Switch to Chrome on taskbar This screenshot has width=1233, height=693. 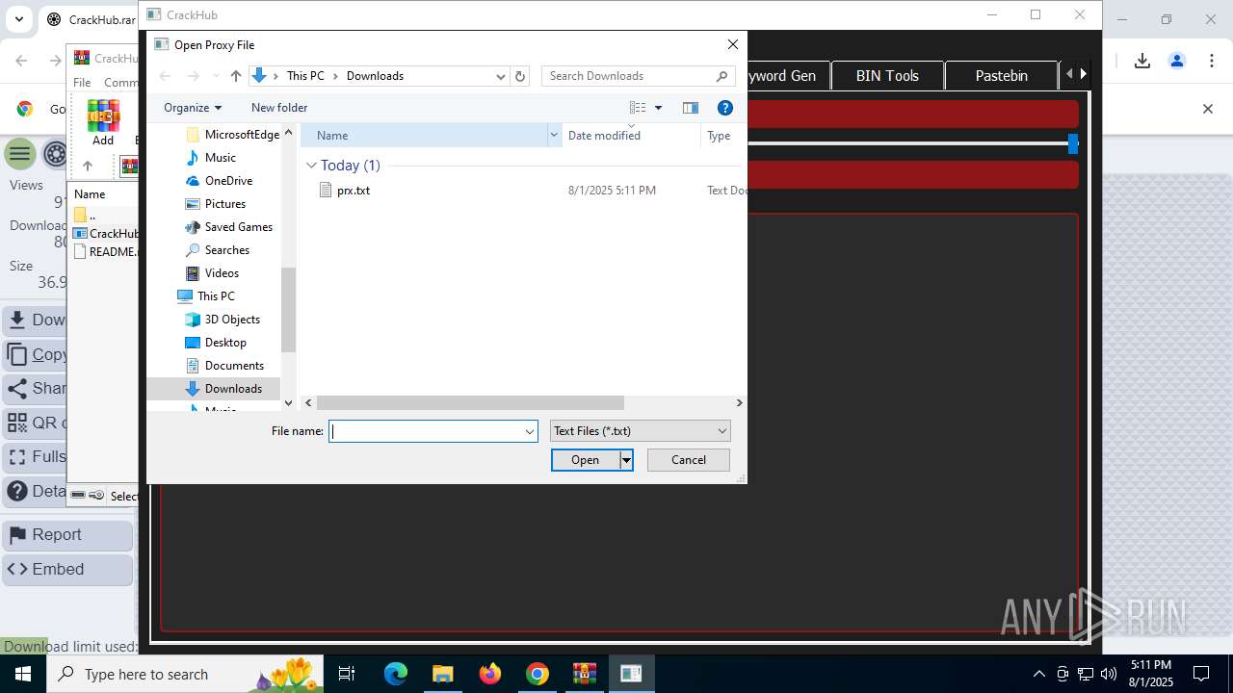pyautogui.click(x=538, y=674)
